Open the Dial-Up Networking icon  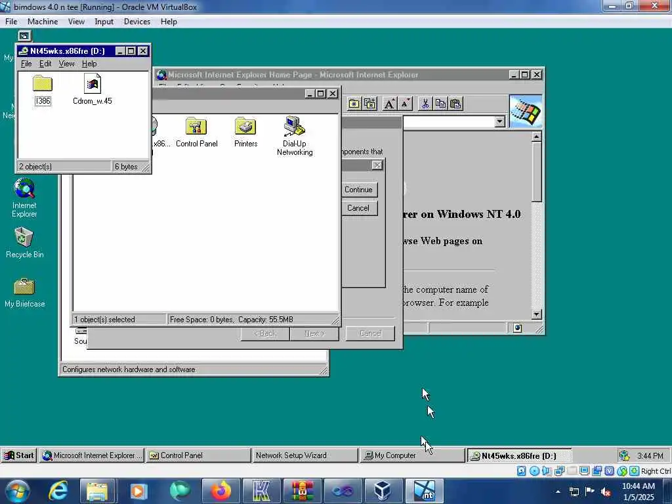[295, 136]
